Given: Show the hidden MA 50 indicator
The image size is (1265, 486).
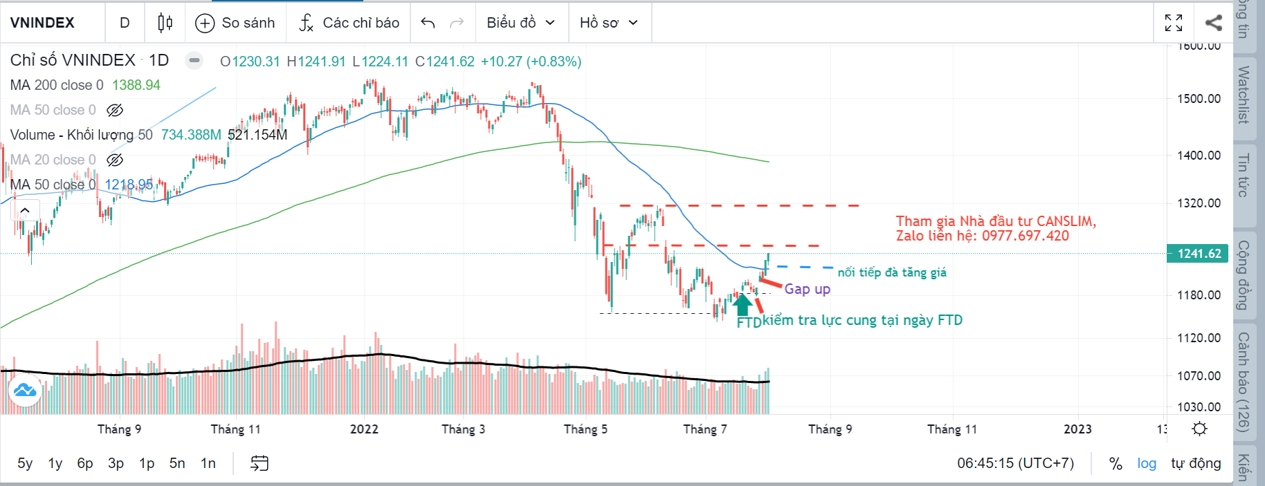Looking at the screenshot, I should 115,110.
